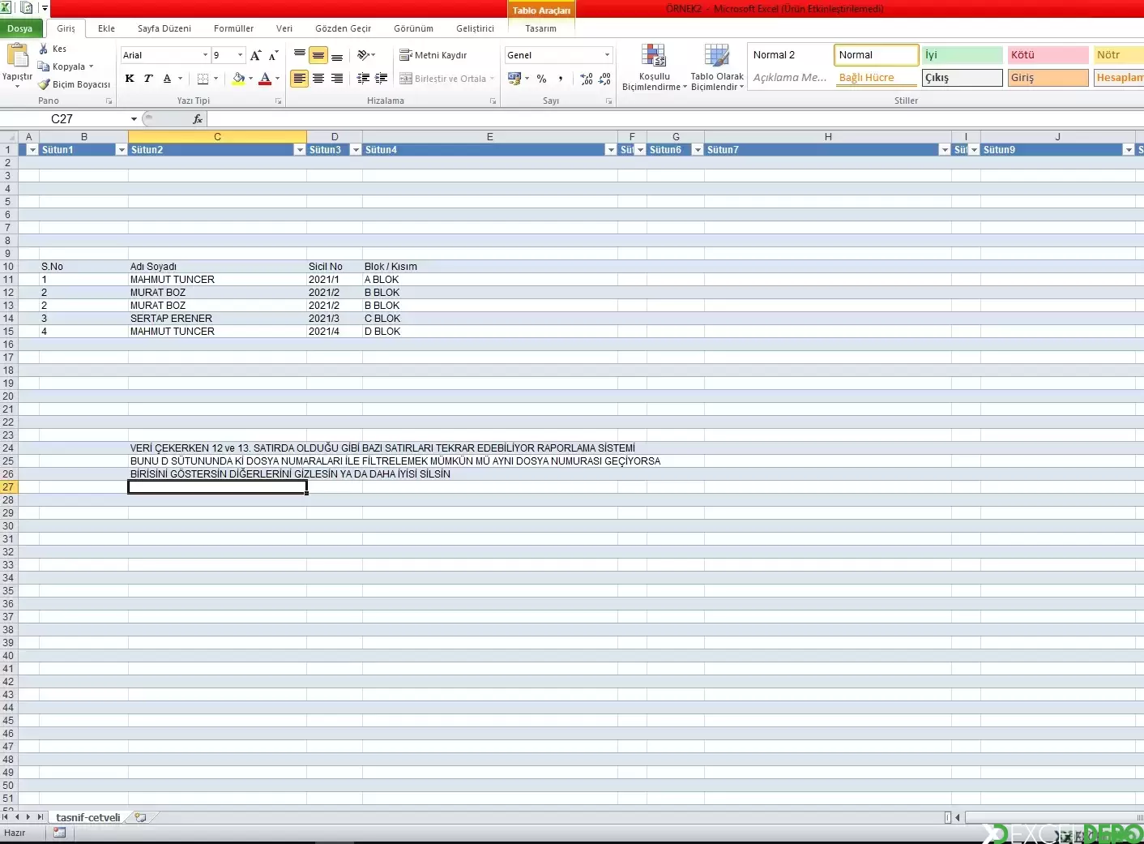Increase font size with large A icon
The height and width of the screenshot is (844, 1144).
[256, 55]
